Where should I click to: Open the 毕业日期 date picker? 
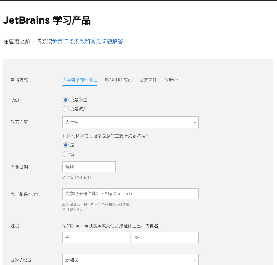pyautogui.click(x=89, y=167)
